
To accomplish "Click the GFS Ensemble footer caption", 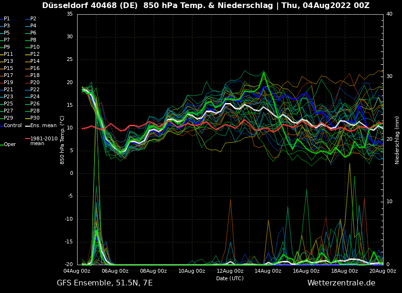I will pos(105,283).
